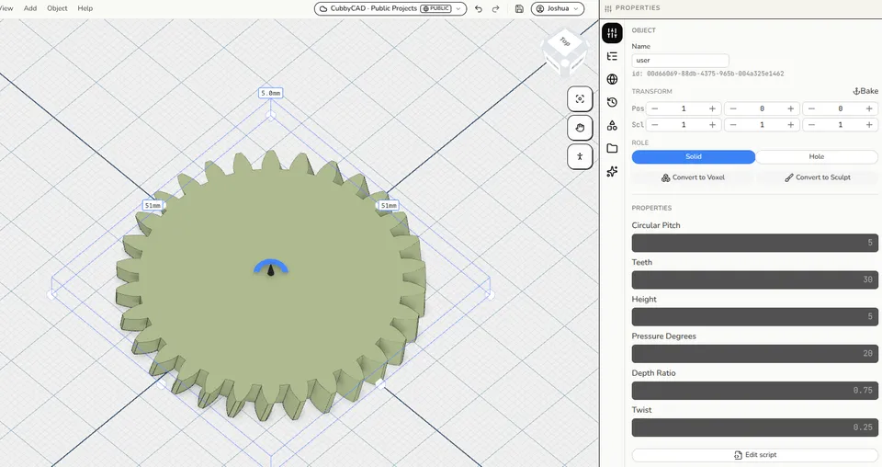Click the Edit script button
This screenshot has width=882, height=467.
755,455
